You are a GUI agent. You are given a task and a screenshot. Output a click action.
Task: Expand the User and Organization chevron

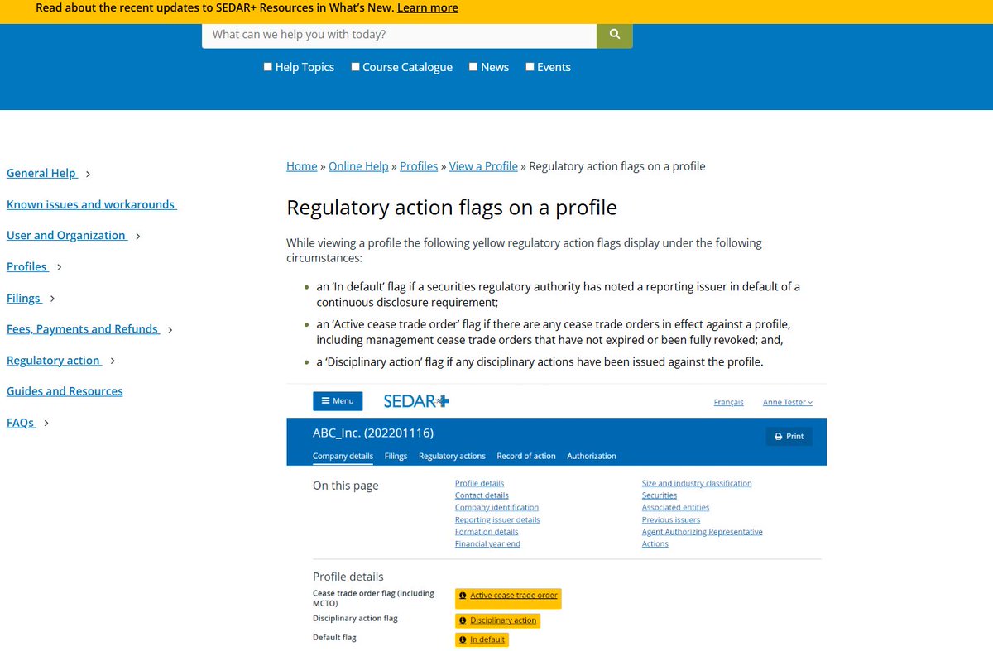(138, 236)
